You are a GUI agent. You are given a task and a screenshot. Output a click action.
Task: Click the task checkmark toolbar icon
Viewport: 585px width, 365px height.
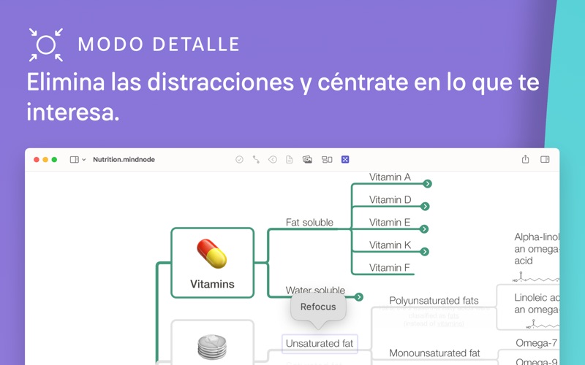(x=240, y=159)
